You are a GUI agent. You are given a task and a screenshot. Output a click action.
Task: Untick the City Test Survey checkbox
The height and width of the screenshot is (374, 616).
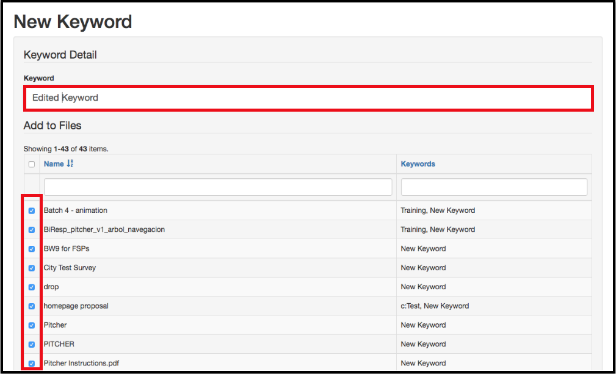point(32,268)
